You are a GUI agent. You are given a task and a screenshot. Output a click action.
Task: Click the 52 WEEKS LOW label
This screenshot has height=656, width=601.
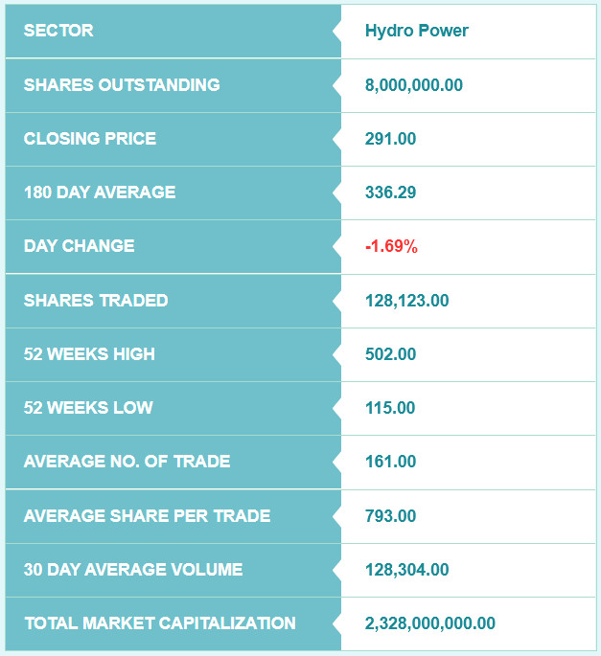[x=88, y=408]
